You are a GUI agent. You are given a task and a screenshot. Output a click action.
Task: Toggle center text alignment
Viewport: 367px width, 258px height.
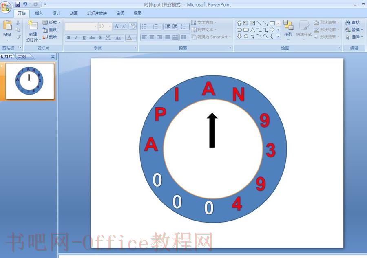pos(152,37)
